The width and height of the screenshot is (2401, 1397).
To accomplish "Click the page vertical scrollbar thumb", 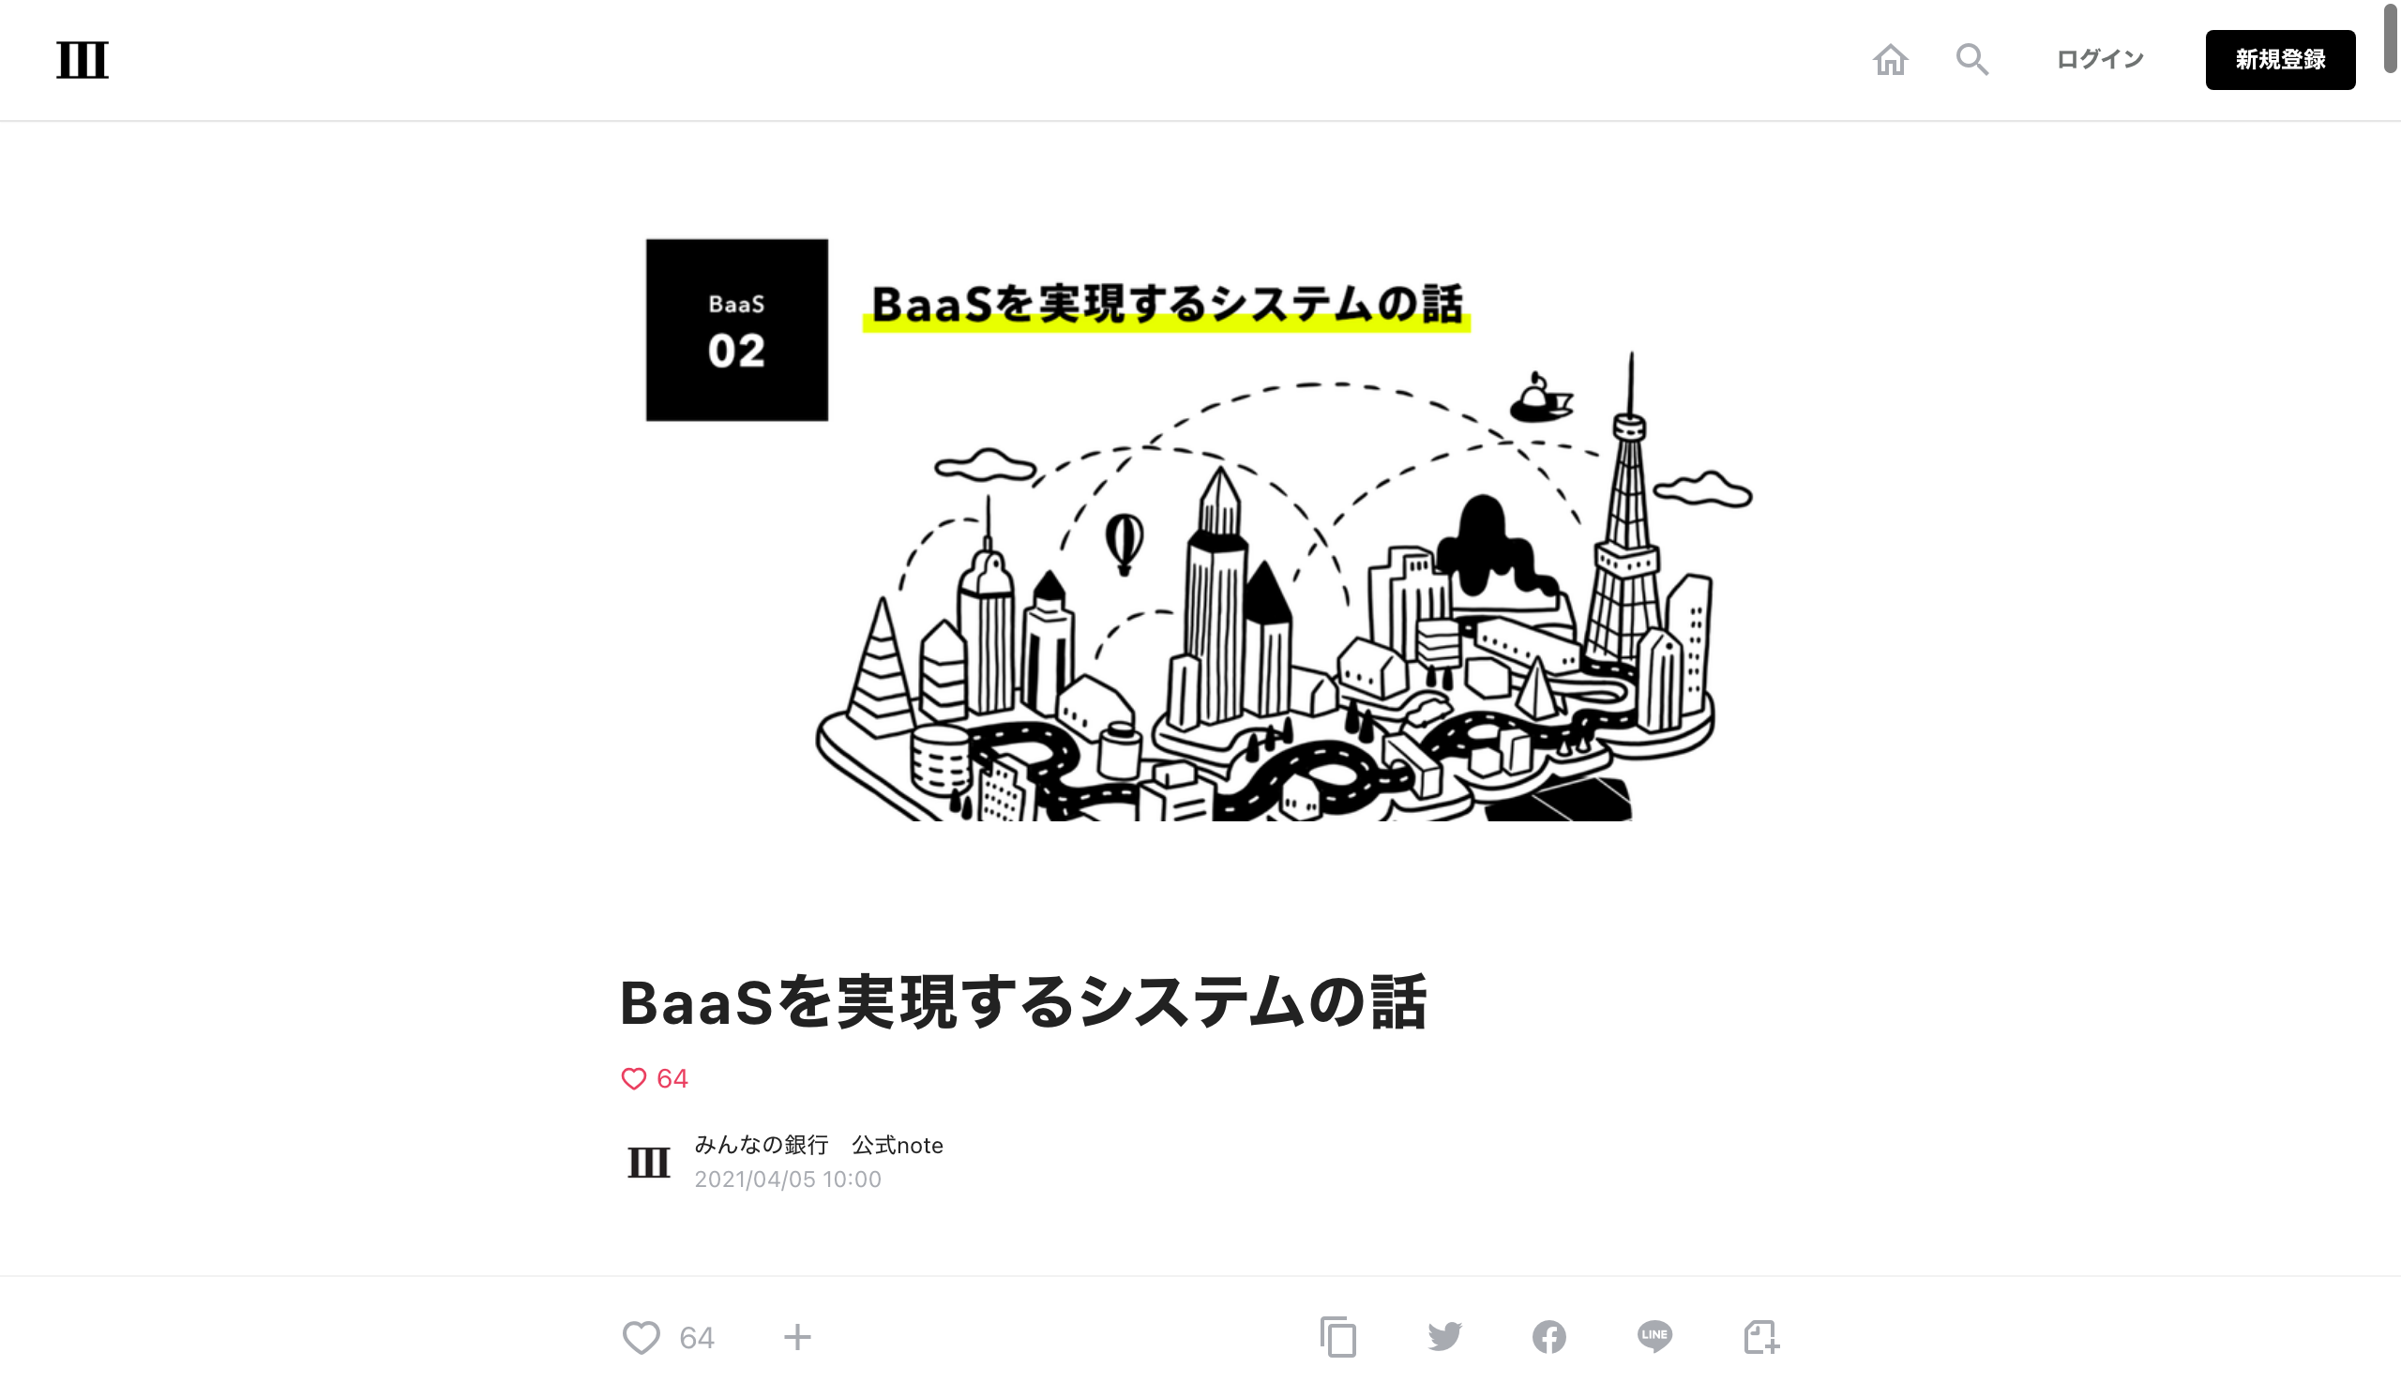I will [2391, 37].
